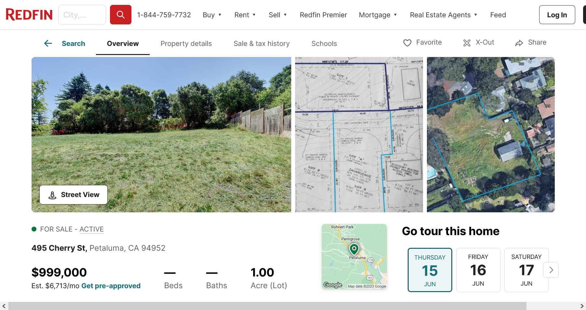Expand the Buy dropdown menu
Screen dimensions: 586x310
(x=212, y=15)
